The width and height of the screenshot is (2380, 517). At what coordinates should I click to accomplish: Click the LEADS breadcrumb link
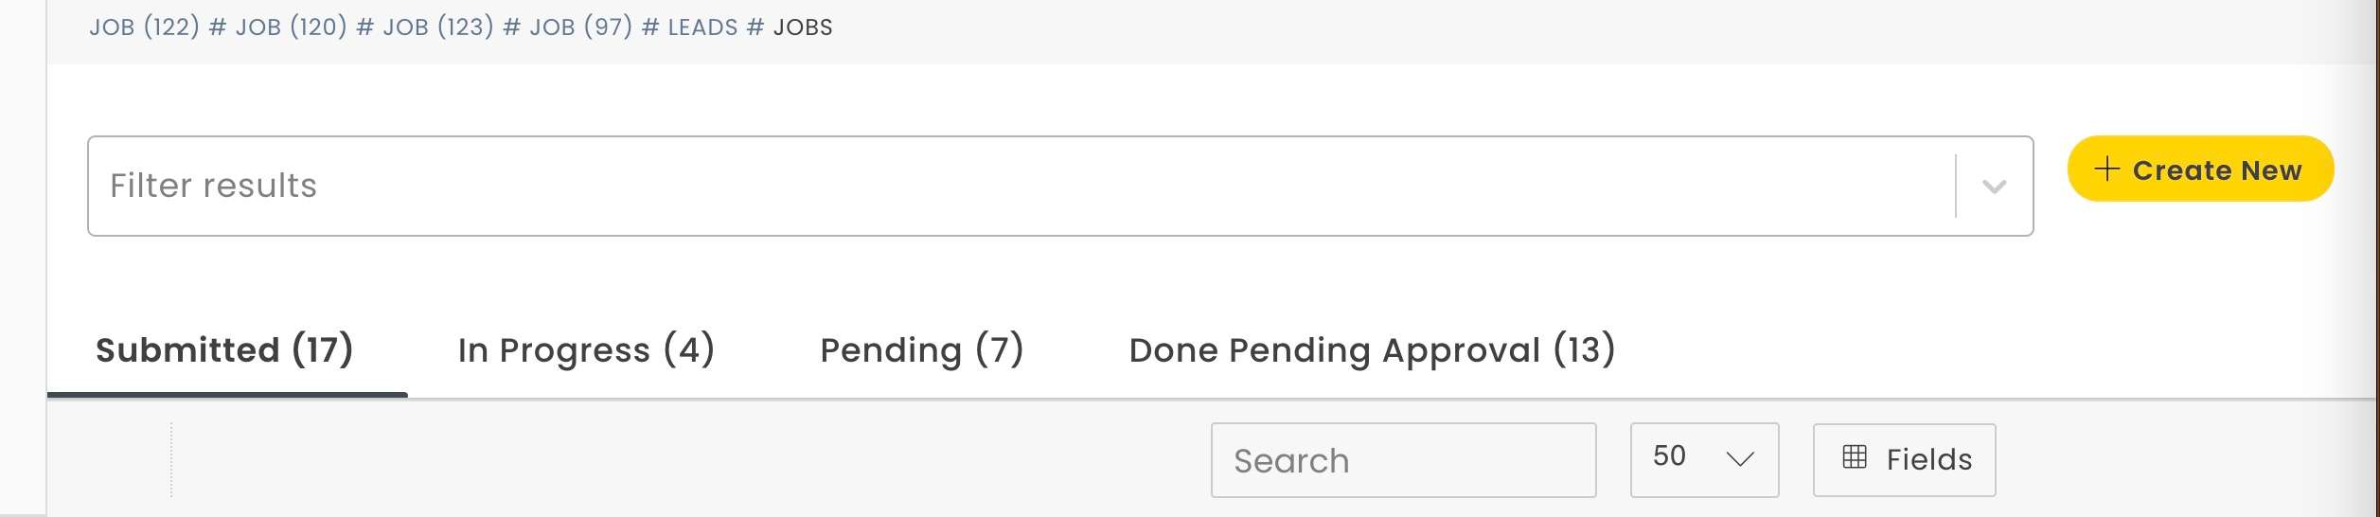[x=702, y=27]
